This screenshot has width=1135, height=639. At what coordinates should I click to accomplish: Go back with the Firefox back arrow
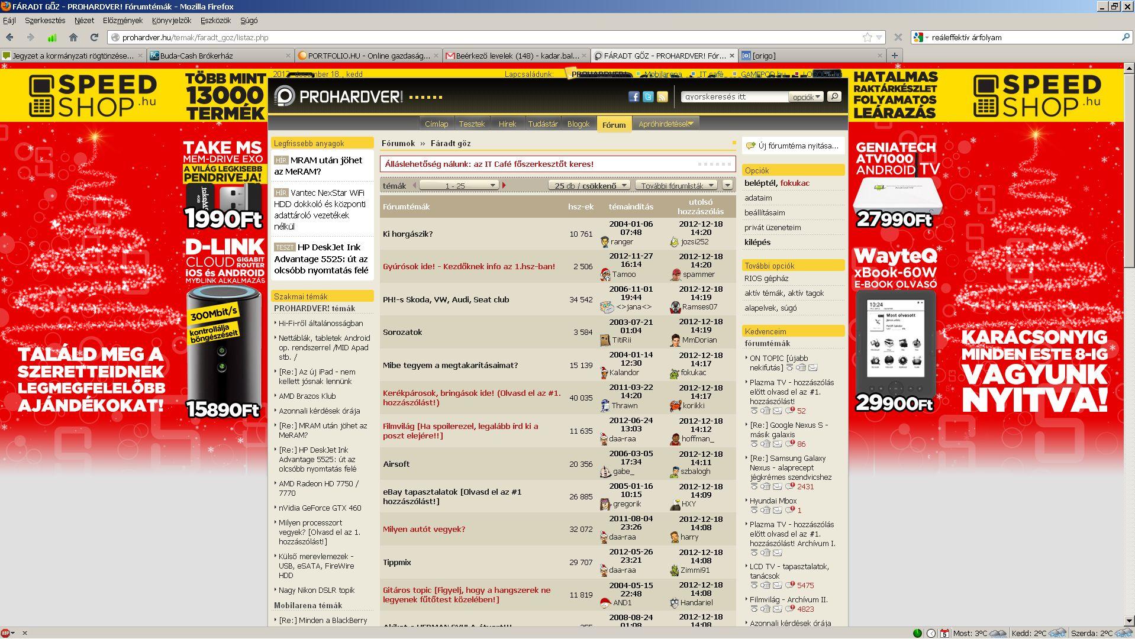[x=10, y=37]
